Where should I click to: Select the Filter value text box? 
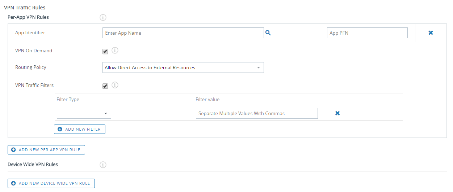256,113
